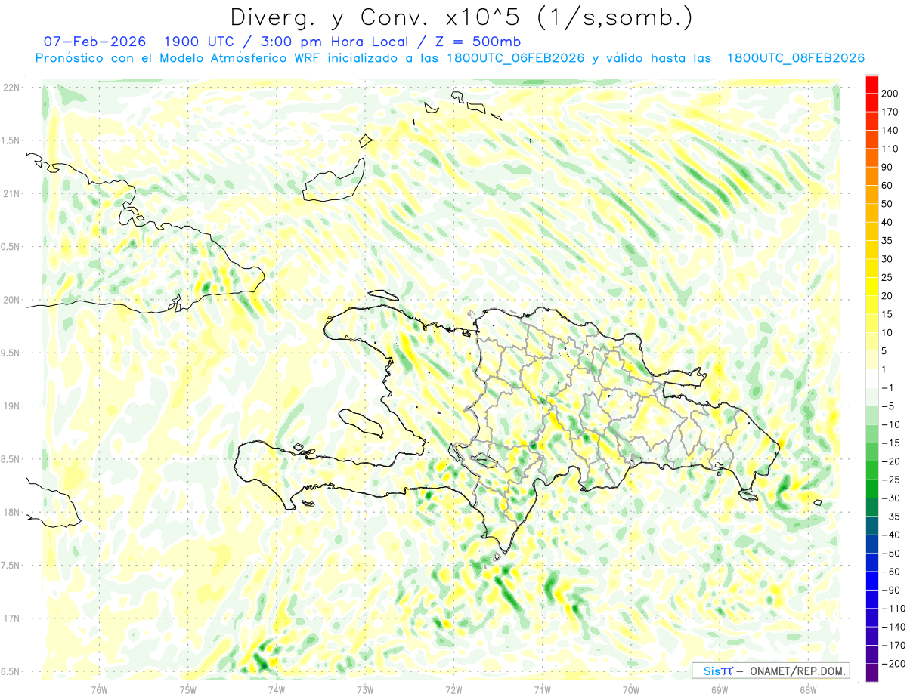This screenshot has height=700, width=907.
Task: Click the '75W' longitude label
Action: pyautogui.click(x=187, y=689)
